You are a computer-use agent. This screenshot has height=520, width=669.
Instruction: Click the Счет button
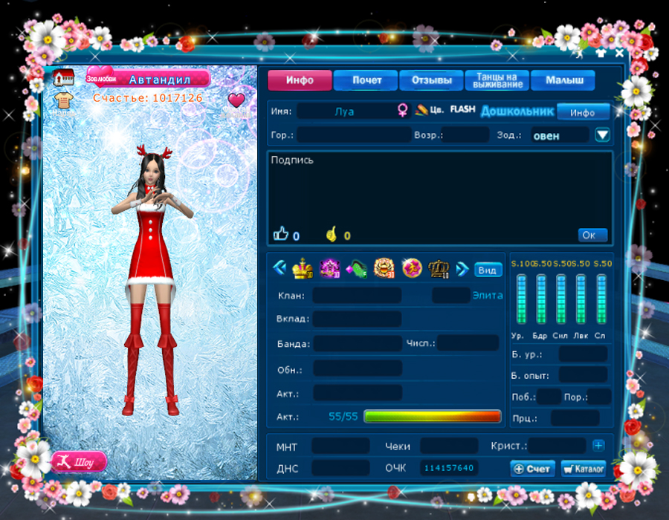pyautogui.click(x=532, y=469)
